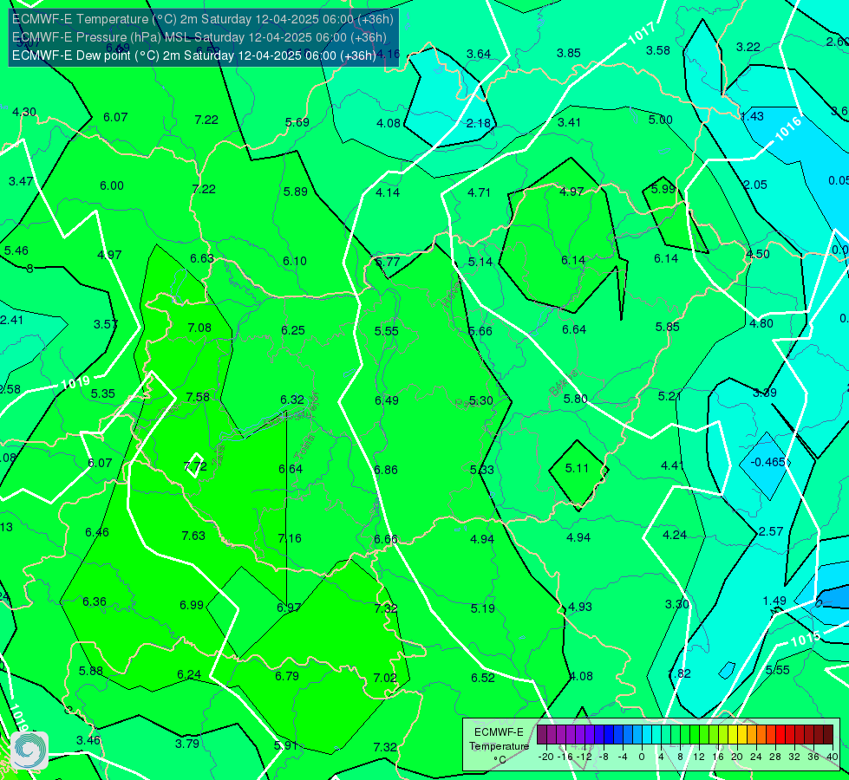The width and height of the screenshot is (849, 780).
Task: Click the grid value 5.69
Action: point(297,122)
